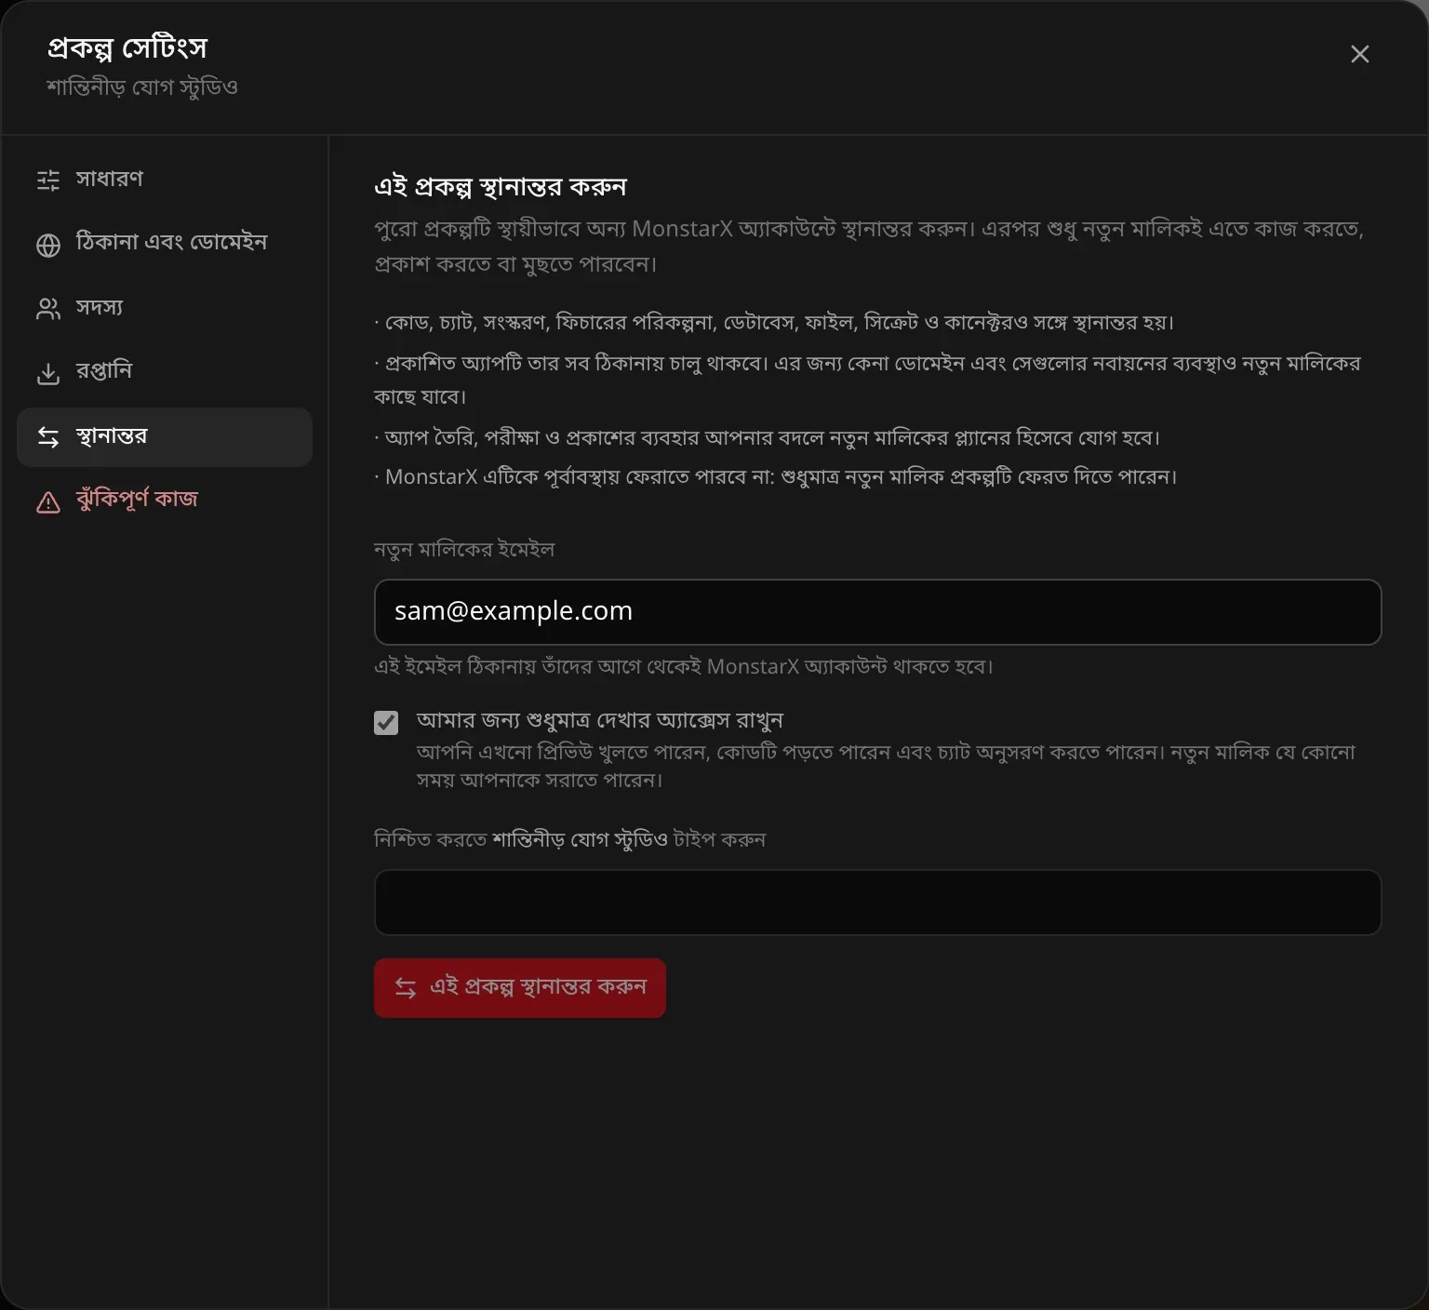Screen dimensions: 1429x1310
Task: Click the নতুন মালিকের ইমেইল input field
Action: (877, 612)
